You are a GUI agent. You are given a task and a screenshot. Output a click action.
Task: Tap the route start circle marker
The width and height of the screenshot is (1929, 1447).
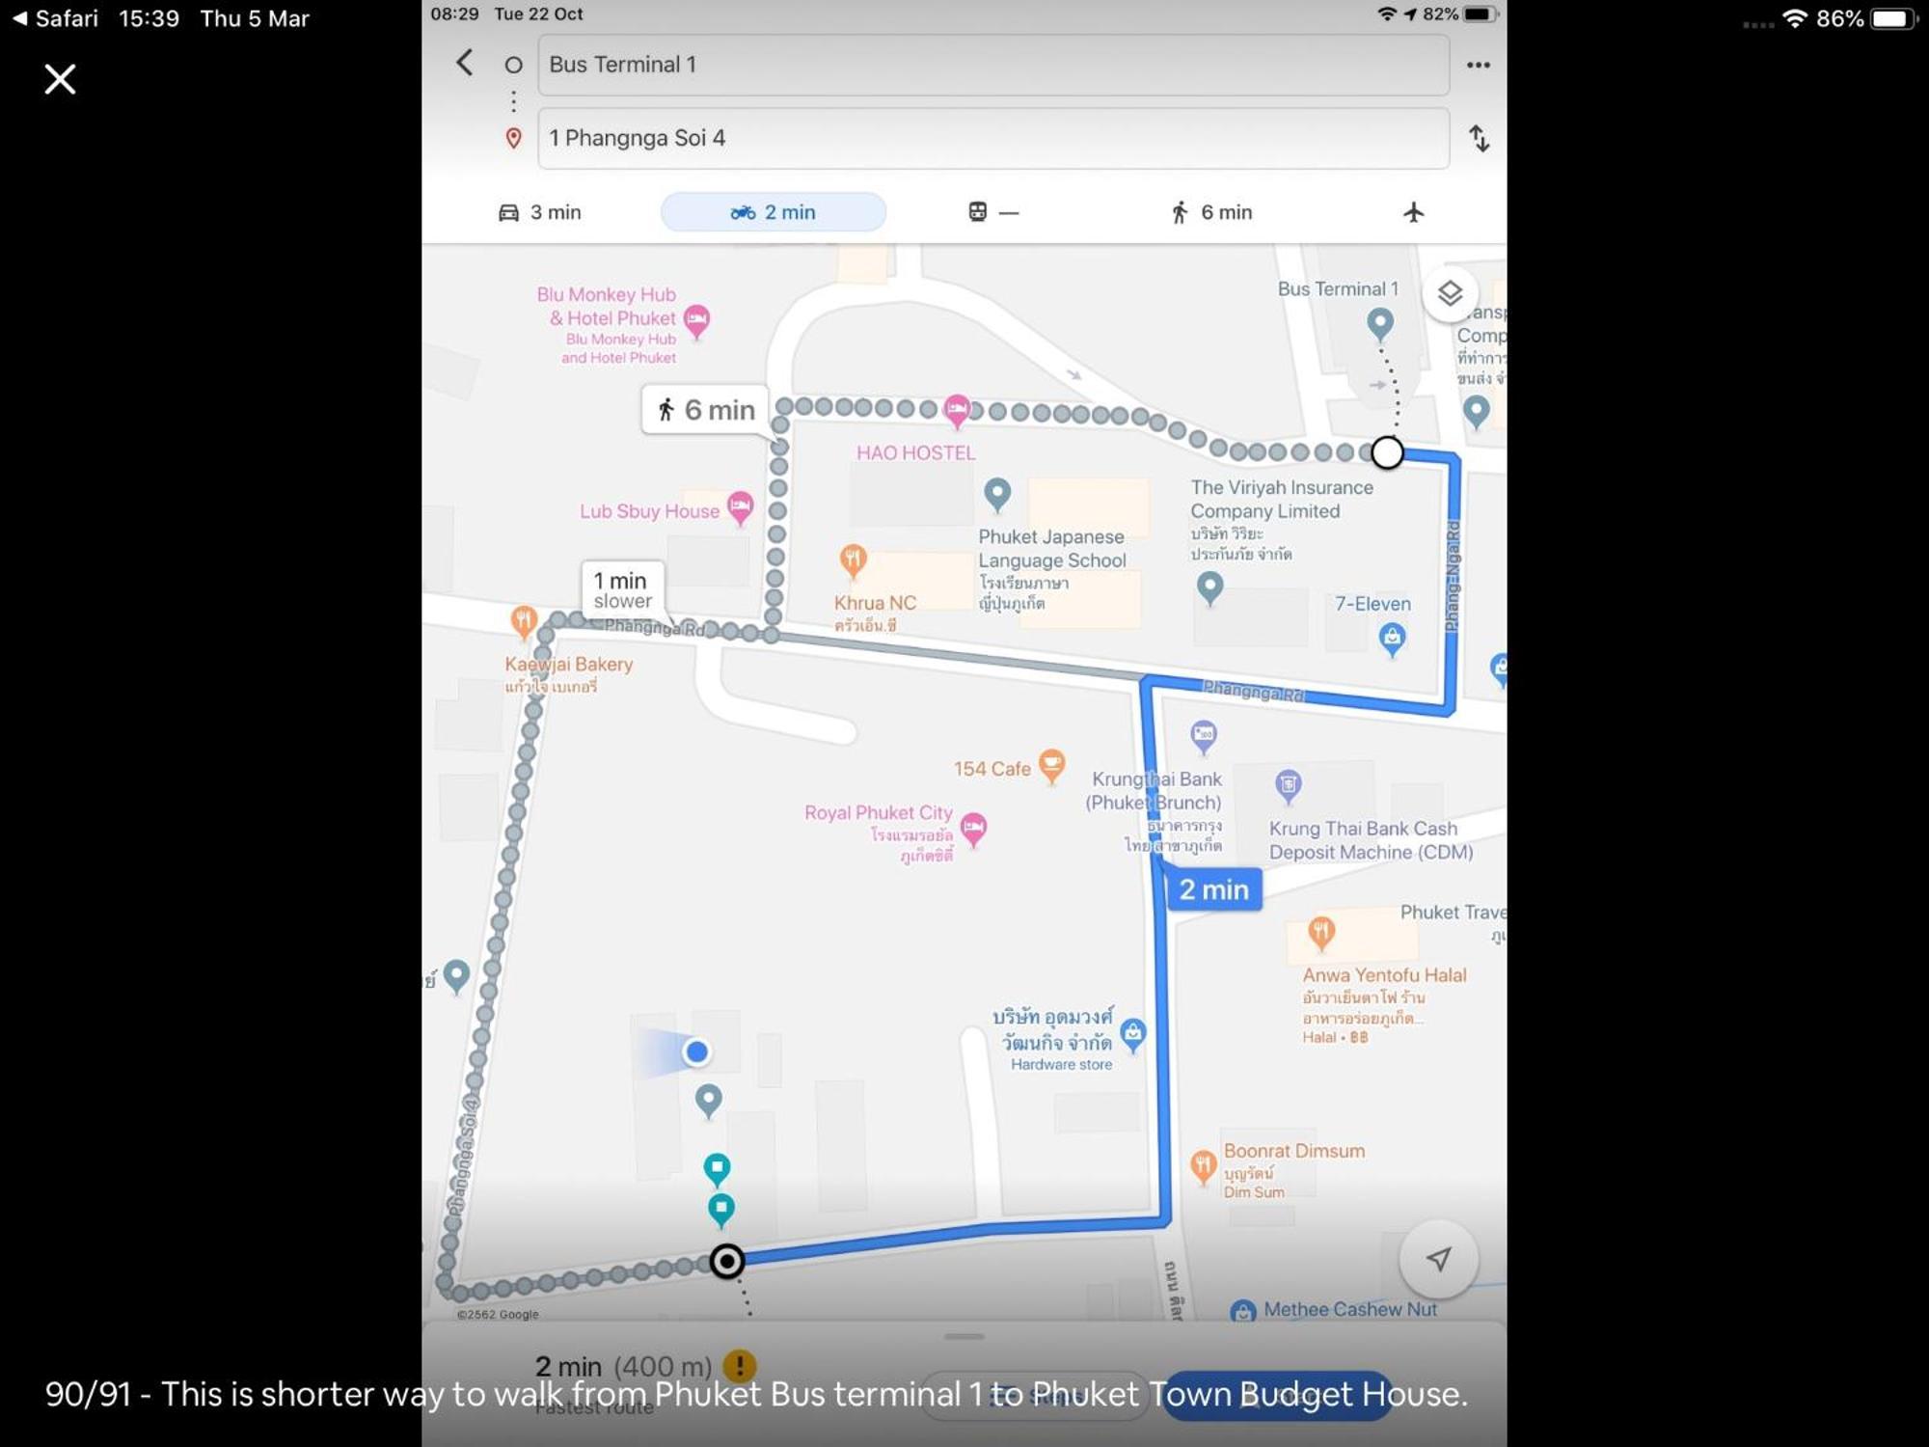pyautogui.click(x=1387, y=451)
